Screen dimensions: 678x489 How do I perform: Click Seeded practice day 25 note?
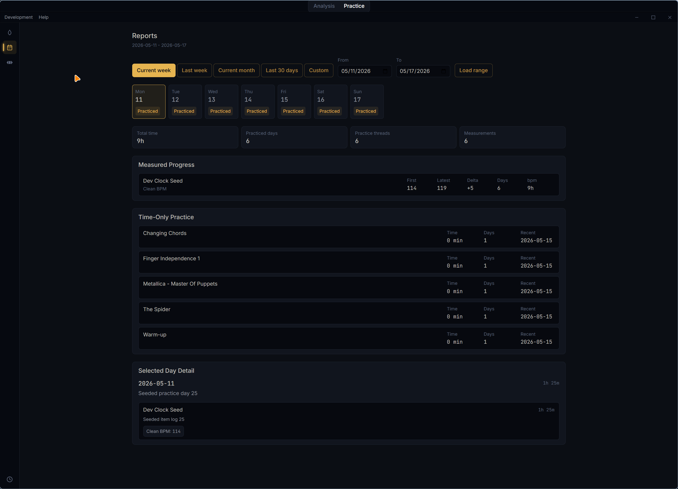(x=168, y=393)
